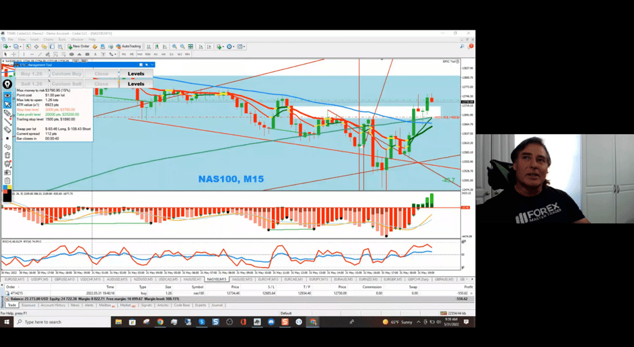Click the New Order toolbar button
This screenshot has height=347, width=634.
click(79, 46)
